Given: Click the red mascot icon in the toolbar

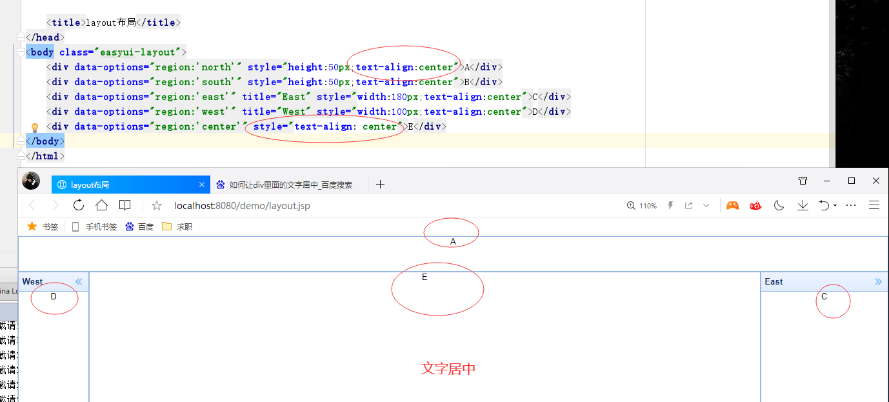Looking at the screenshot, I should 755,205.
